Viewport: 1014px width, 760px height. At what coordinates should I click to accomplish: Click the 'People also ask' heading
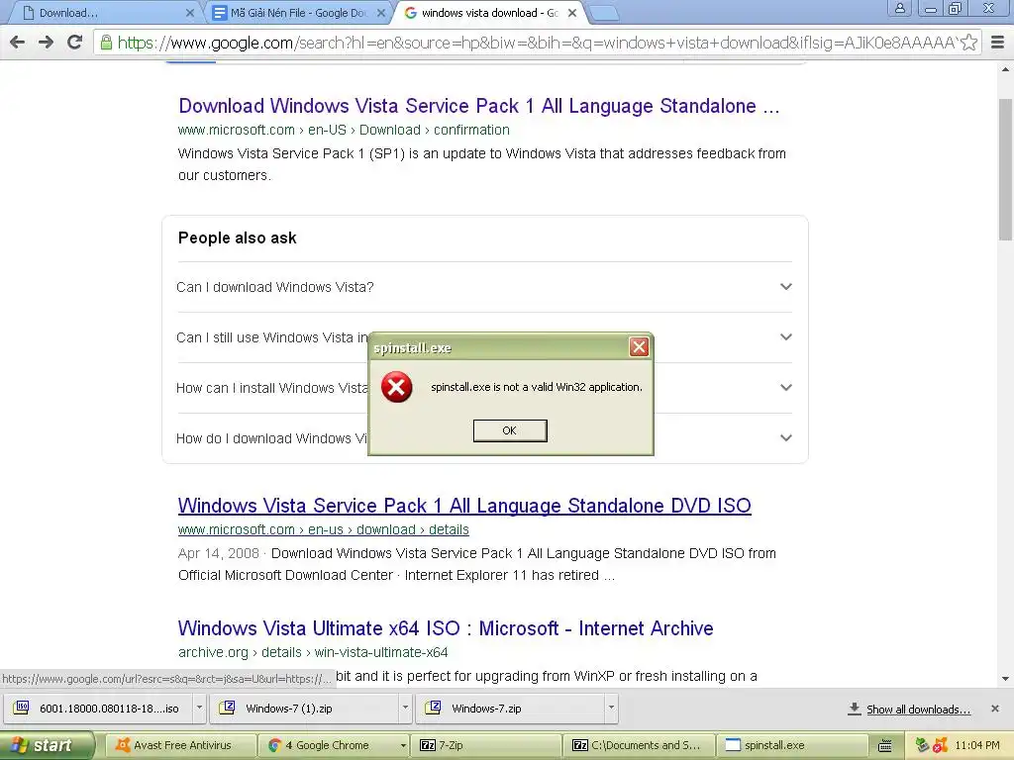[238, 237]
